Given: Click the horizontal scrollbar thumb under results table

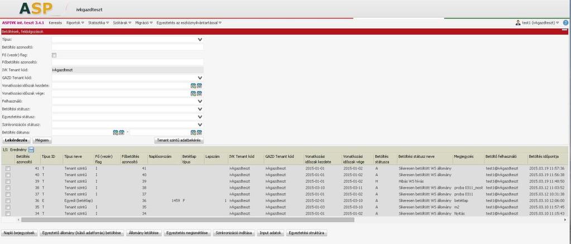Looking at the screenshot, I should coord(188,219).
